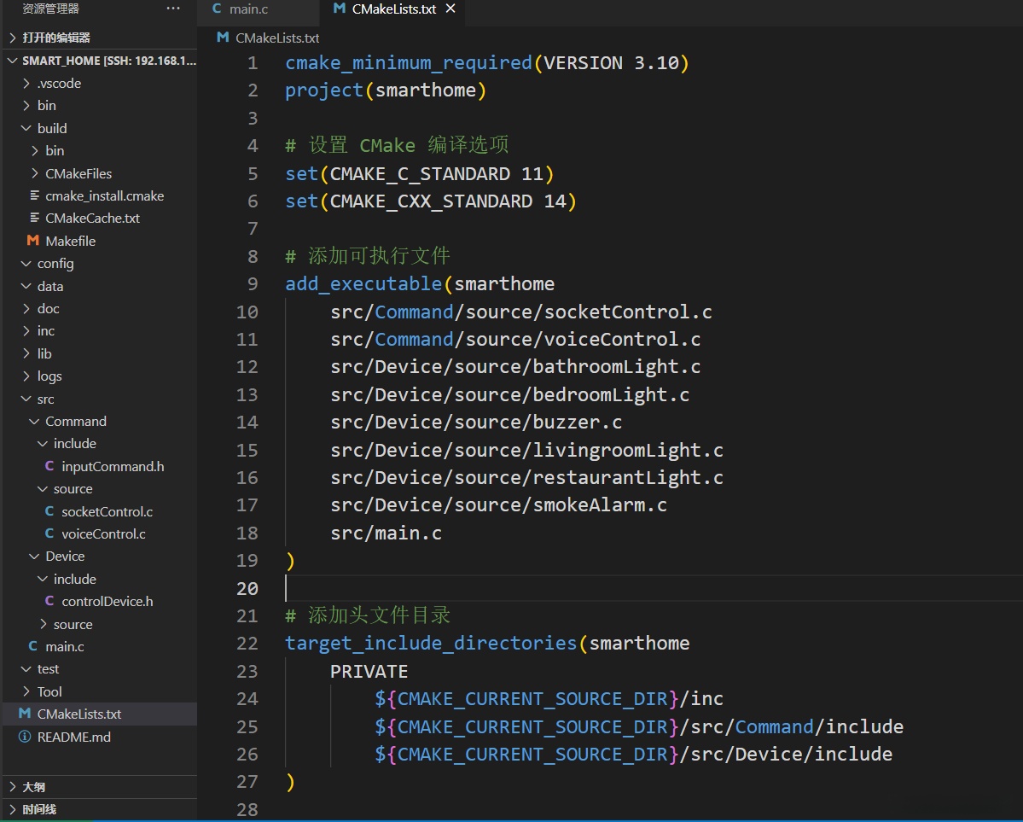Click the controlDevice.h file icon
Screen dimensions: 1023x822
pos(49,601)
